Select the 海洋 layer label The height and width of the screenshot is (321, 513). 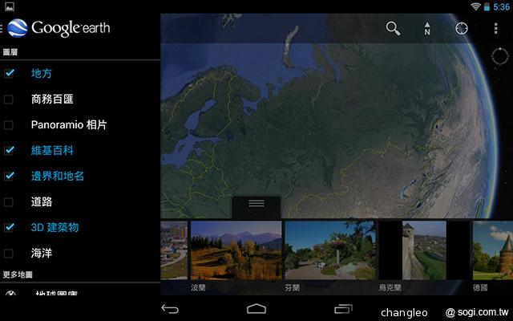pos(41,254)
